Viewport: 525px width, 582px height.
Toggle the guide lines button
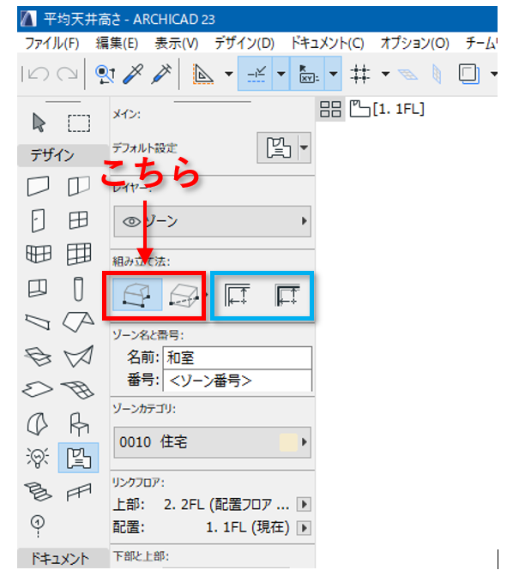256,74
